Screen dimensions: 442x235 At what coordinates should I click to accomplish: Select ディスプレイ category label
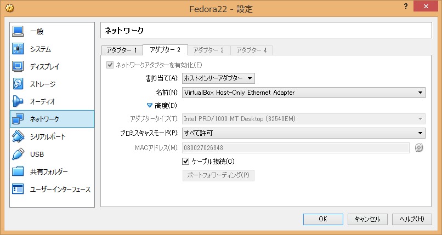point(45,66)
